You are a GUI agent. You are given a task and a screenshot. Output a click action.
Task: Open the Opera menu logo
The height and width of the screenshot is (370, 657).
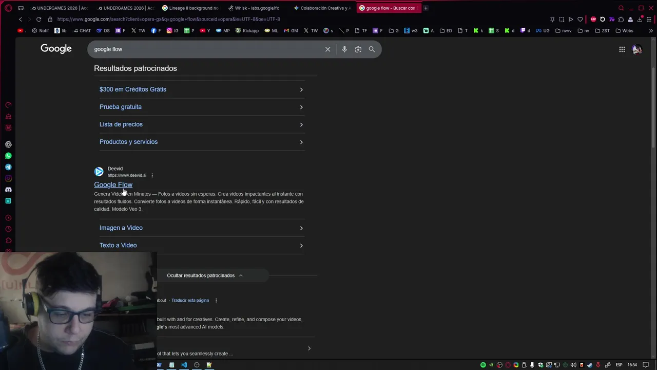(8, 8)
